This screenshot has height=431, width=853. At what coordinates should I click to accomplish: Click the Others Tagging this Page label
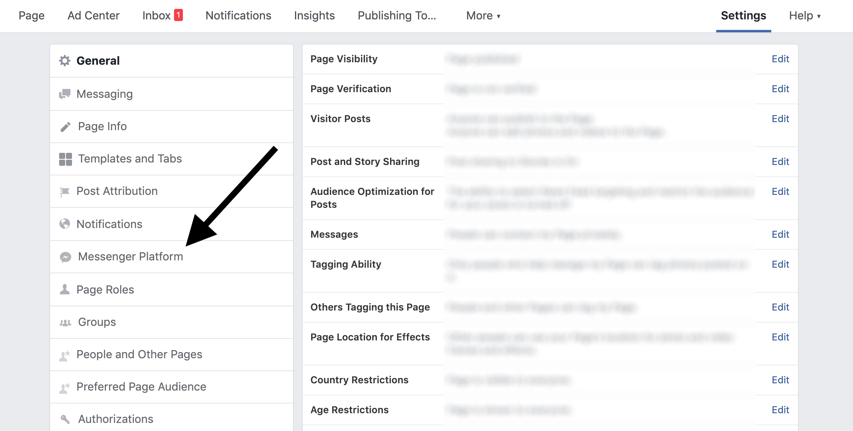tap(370, 307)
